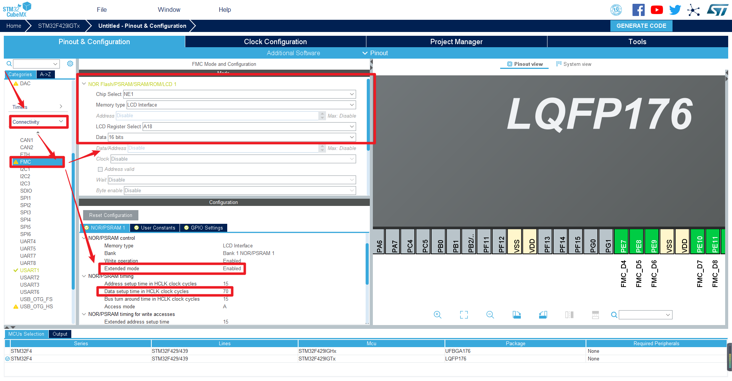Select the PB0 pin on chip
Screen dimensions: 732x381
pyautogui.click(x=439, y=241)
